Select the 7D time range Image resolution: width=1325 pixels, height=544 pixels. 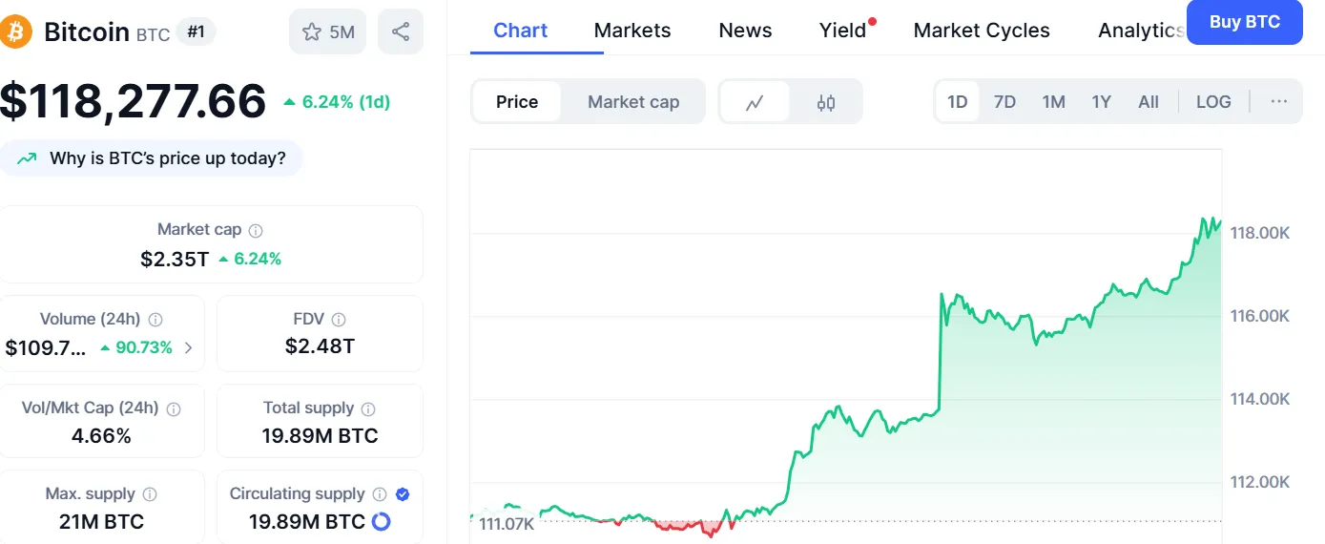(x=1004, y=102)
